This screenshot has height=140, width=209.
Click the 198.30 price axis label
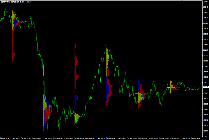click(x=206, y=77)
